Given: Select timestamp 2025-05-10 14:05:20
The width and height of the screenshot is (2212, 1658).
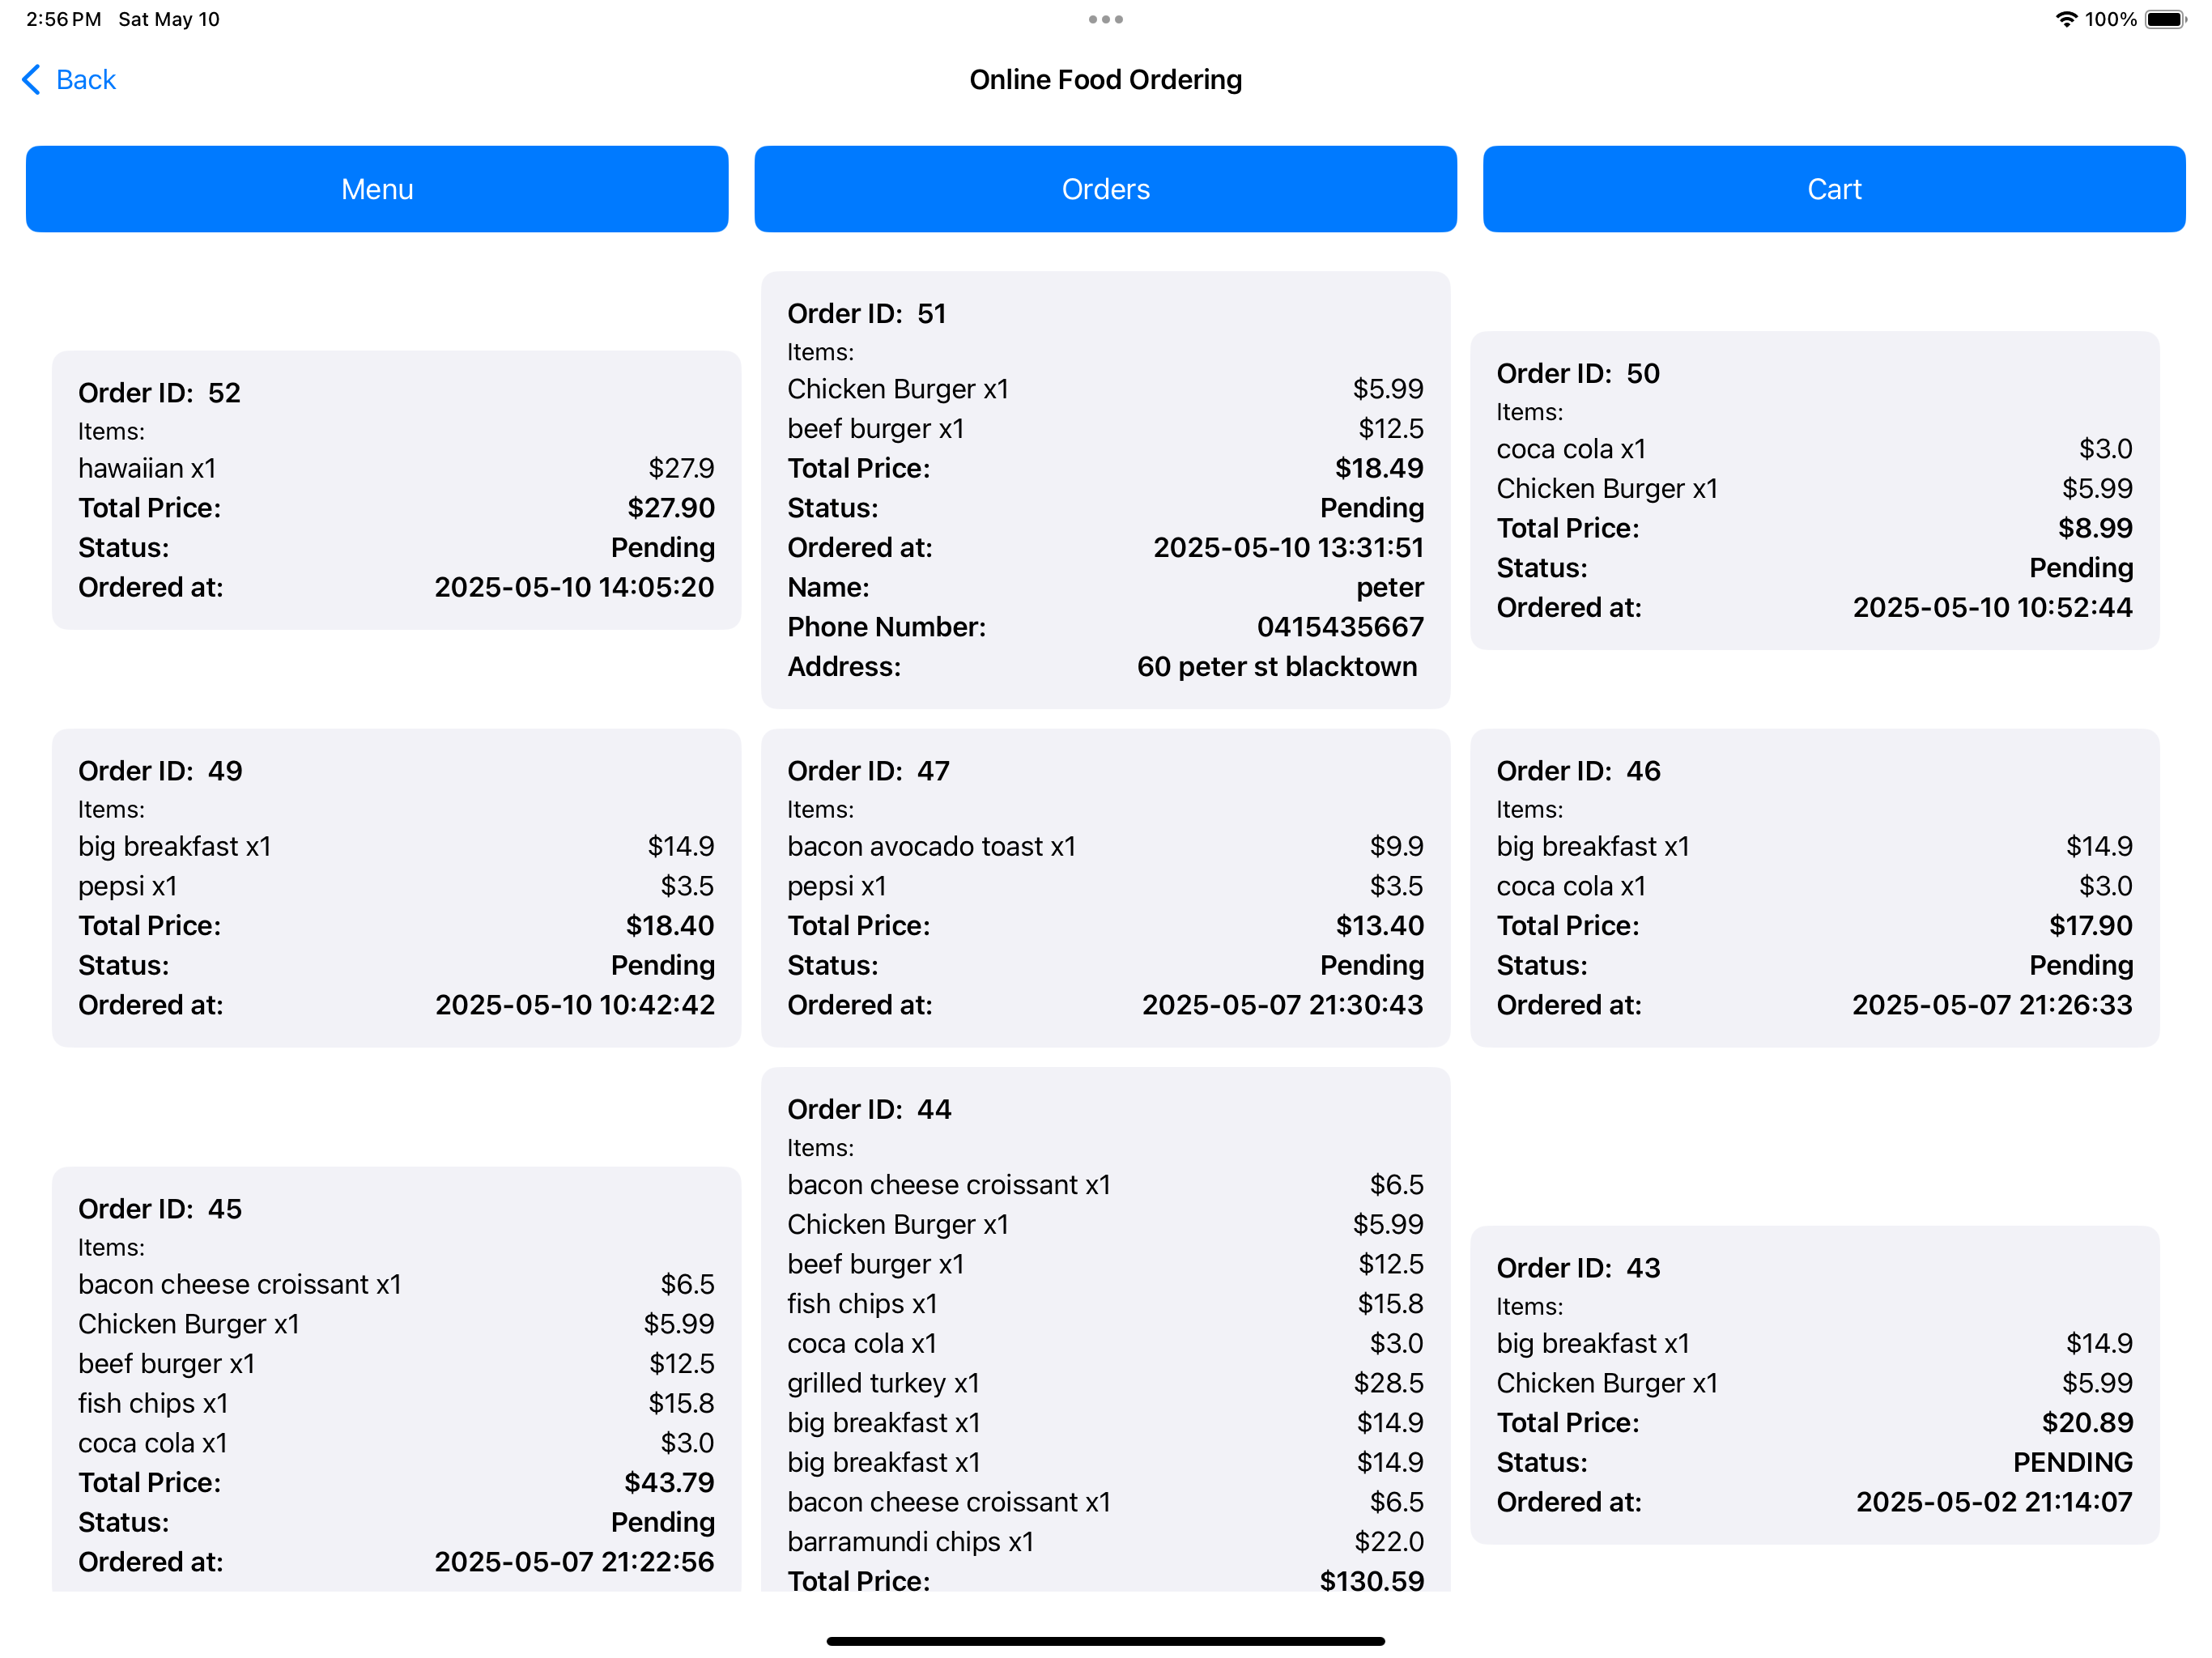Looking at the screenshot, I should pyautogui.click(x=575, y=587).
